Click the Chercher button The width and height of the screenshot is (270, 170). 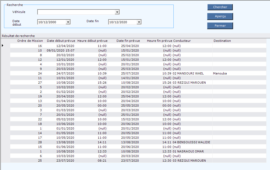click(x=220, y=7)
